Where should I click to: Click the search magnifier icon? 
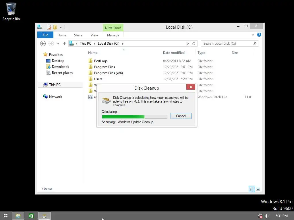coord(255,44)
